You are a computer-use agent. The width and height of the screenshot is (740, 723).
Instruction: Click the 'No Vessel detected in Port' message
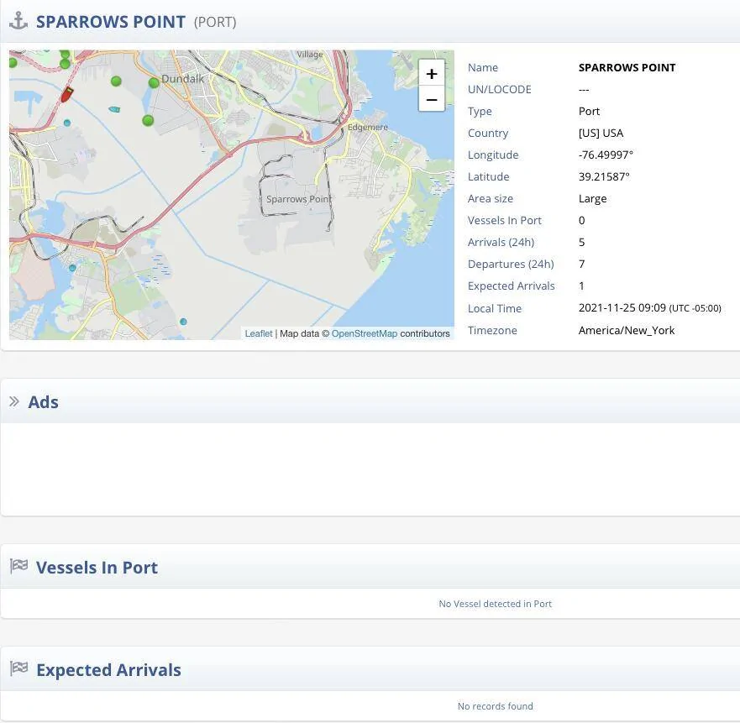tap(495, 604)
